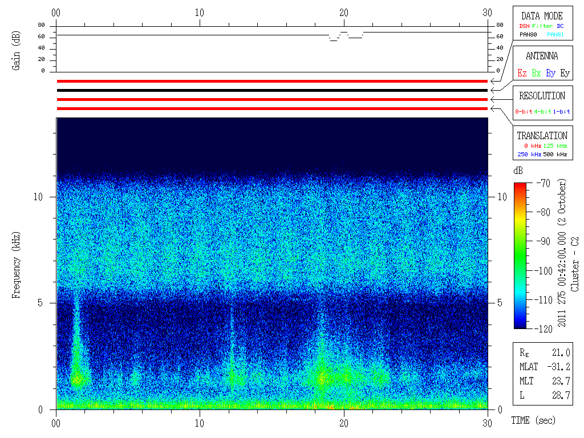Click the red DSN label in Data Mode
The width and height of the screenshot is (584, 438).
coord(524,26)
